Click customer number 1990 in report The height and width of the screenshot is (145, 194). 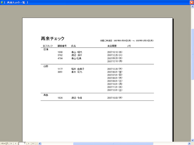(60, 52)
